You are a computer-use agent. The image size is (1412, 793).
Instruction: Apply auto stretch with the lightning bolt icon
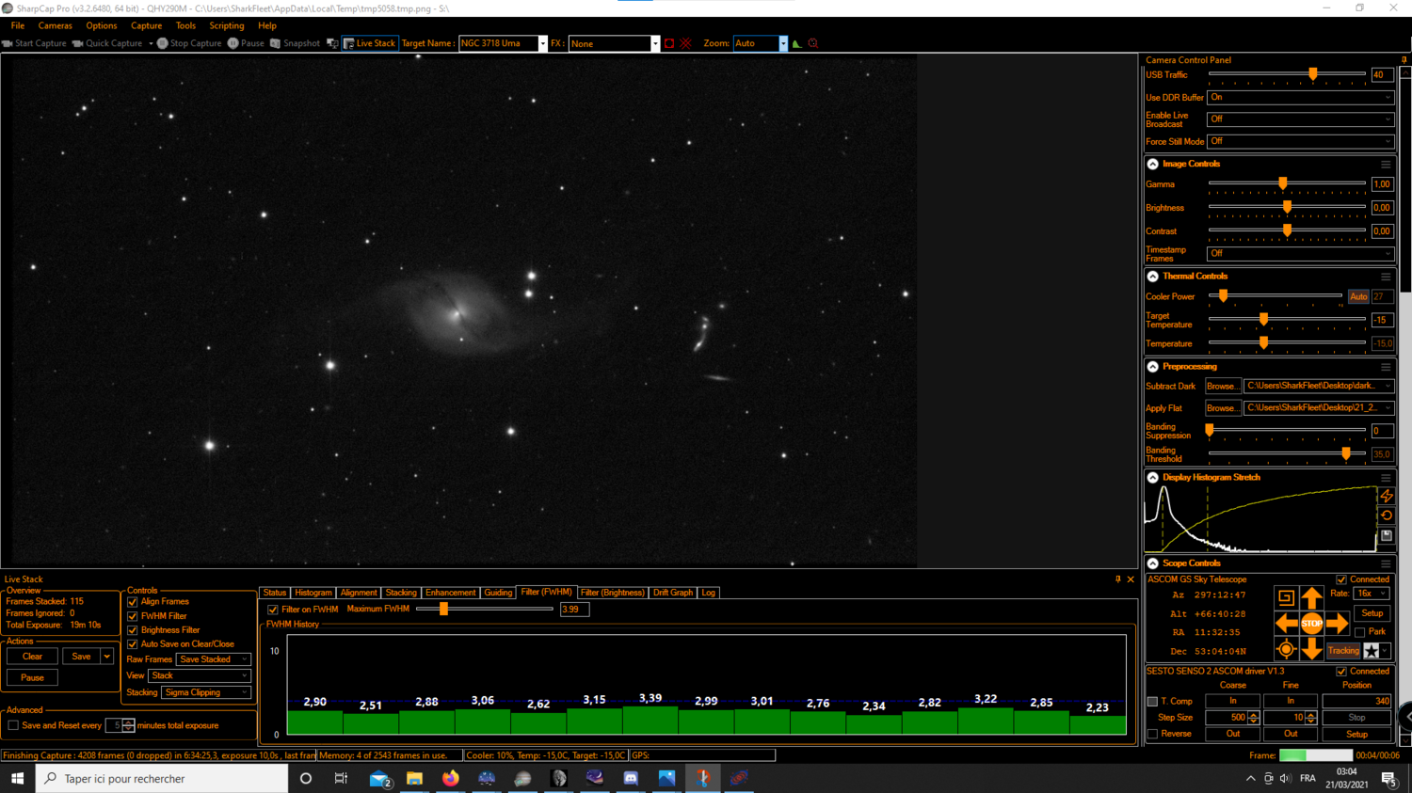[1386, 496]
